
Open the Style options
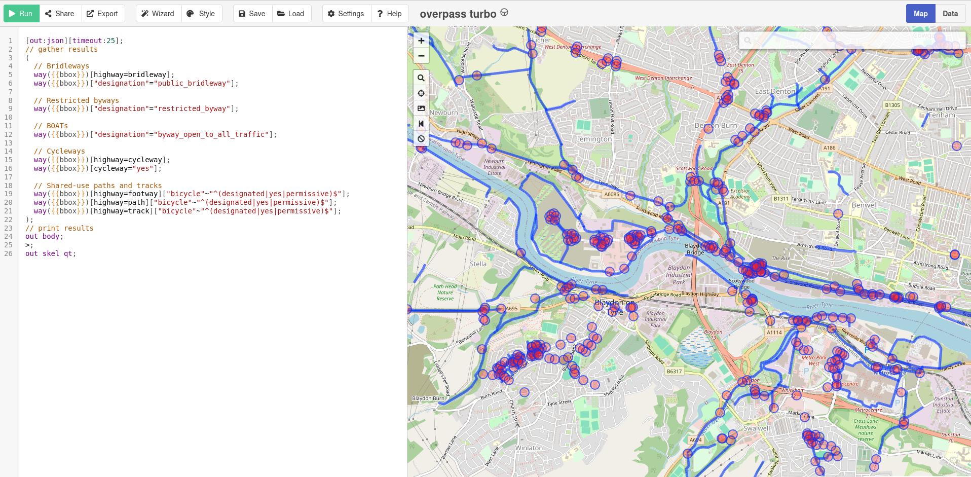[x=201, y=14]
